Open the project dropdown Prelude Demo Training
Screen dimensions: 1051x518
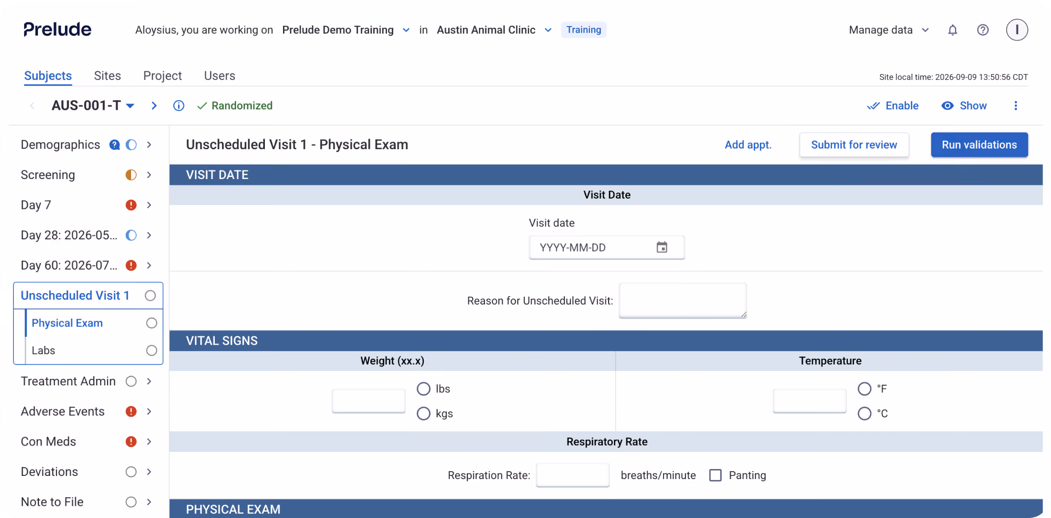point(346,30)
